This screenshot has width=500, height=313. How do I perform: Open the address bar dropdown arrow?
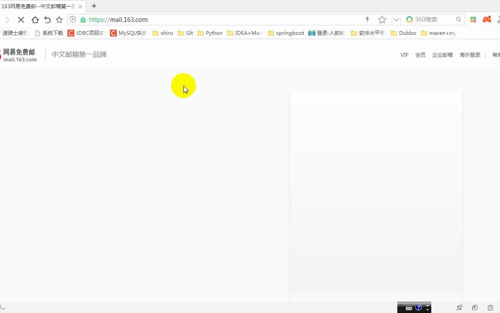pyautogui.click(x=396, y=19)
